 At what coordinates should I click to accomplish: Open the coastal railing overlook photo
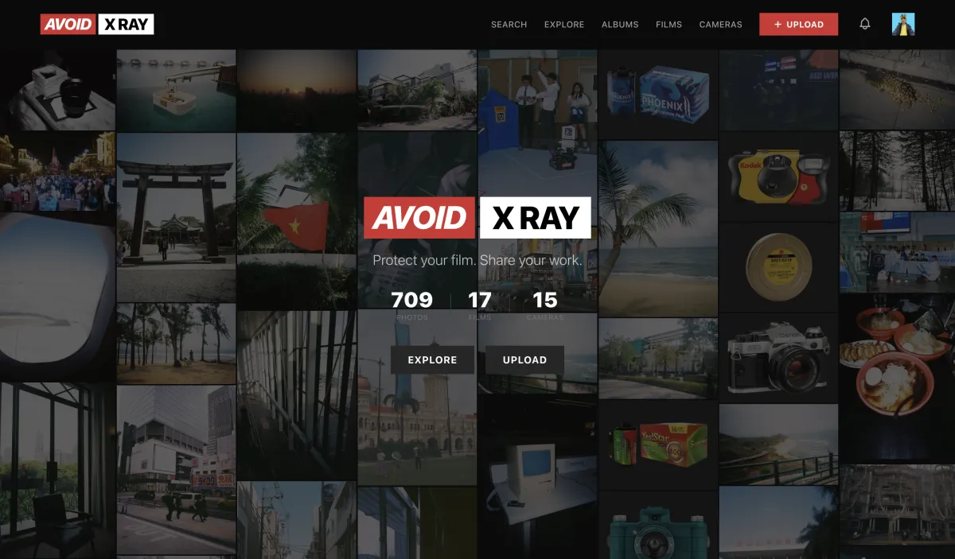pos(778,443)
